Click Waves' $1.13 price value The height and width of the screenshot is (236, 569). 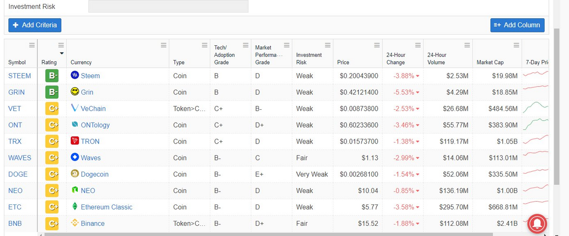[x=369, y=158]
